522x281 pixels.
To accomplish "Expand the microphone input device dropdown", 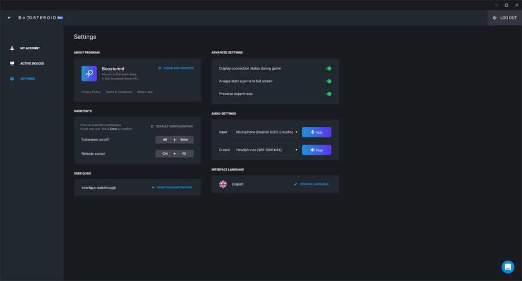I will pyautogui.click(x=267, y=132).
